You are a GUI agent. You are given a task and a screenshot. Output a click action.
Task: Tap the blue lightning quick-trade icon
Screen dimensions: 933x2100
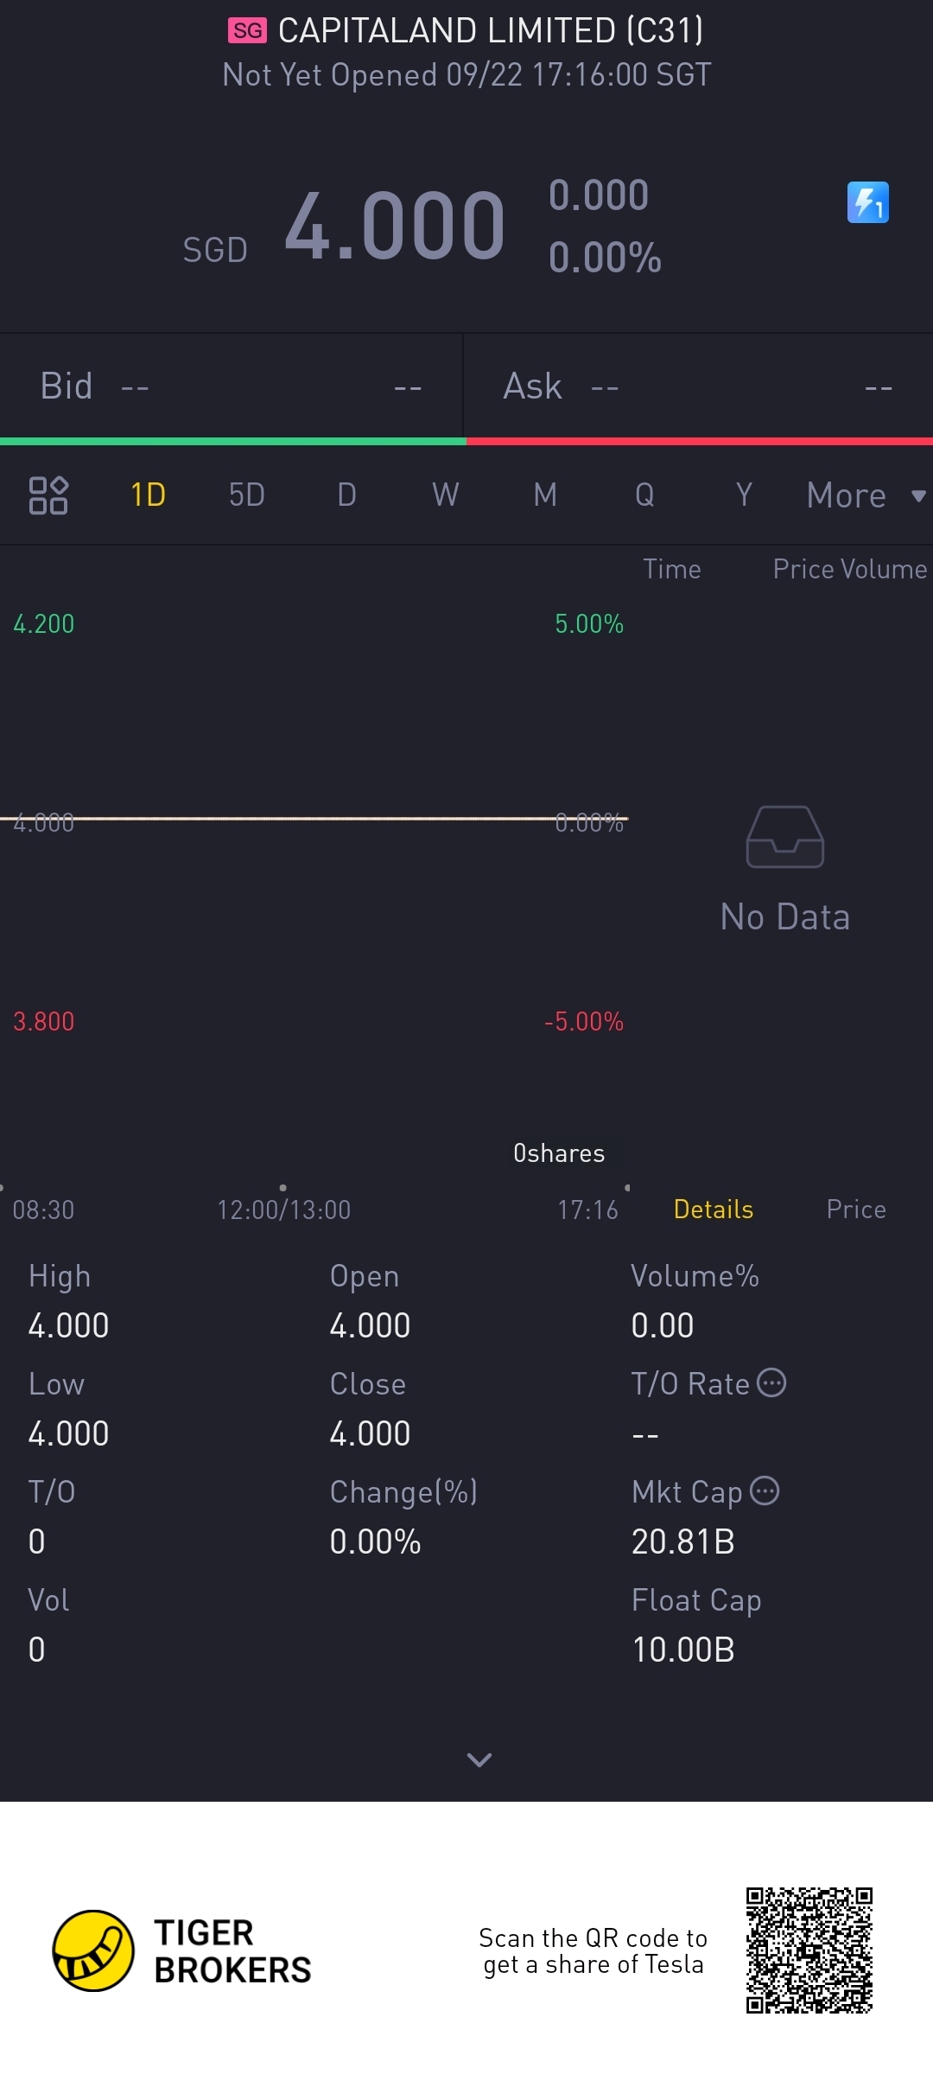tap(867, 202)
